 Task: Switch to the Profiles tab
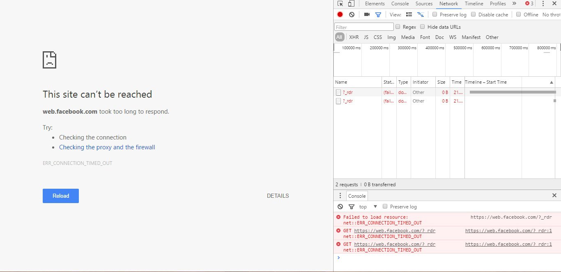click(498, 4)
